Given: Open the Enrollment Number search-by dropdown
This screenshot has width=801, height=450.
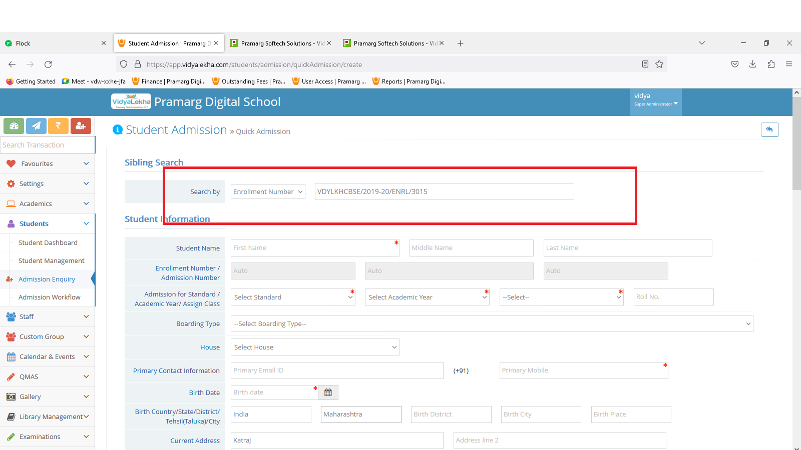Looking at the screenshot, I should tap(268, 191).
